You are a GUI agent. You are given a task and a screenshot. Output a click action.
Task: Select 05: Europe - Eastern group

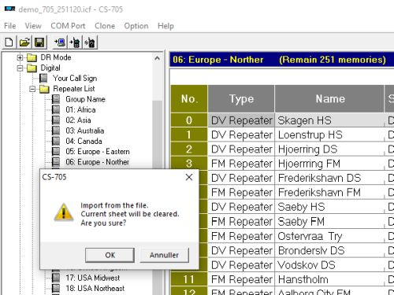coord(98,152)
